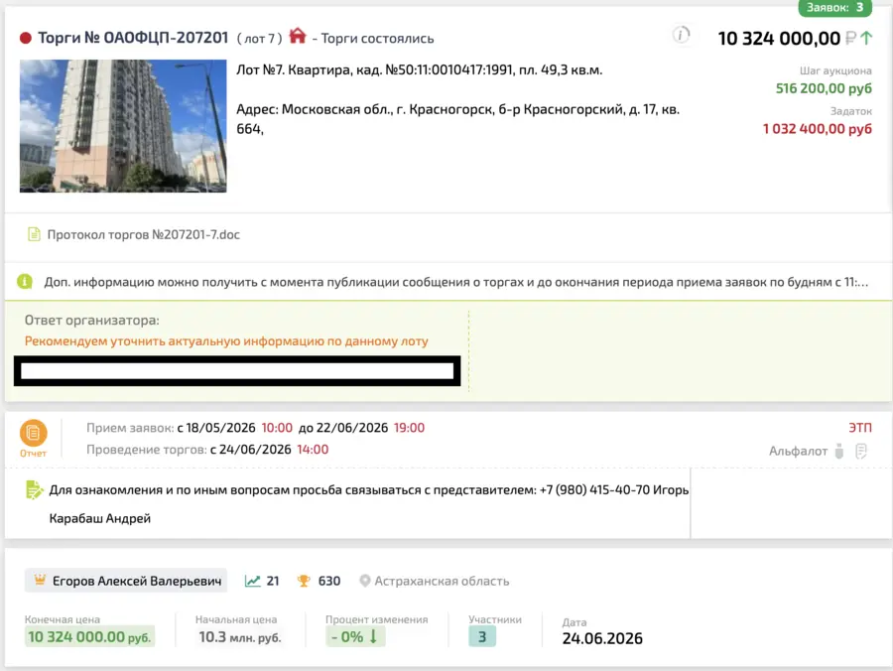The height and width of the screenshot is (671, 893).
Task: Click the deposit value 1 032 400,00 руб
Action: click(818, 129)
